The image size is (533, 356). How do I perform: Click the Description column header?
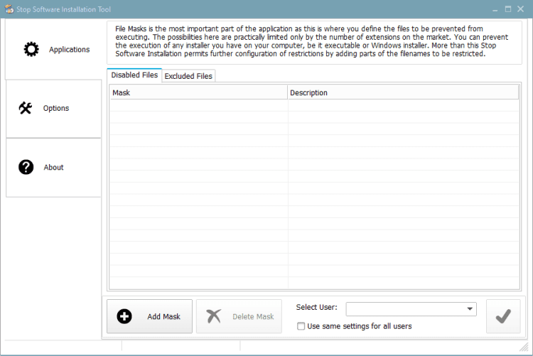click(403, 92)
